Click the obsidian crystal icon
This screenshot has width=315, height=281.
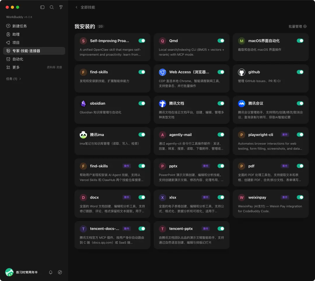[x=83, y=103]
